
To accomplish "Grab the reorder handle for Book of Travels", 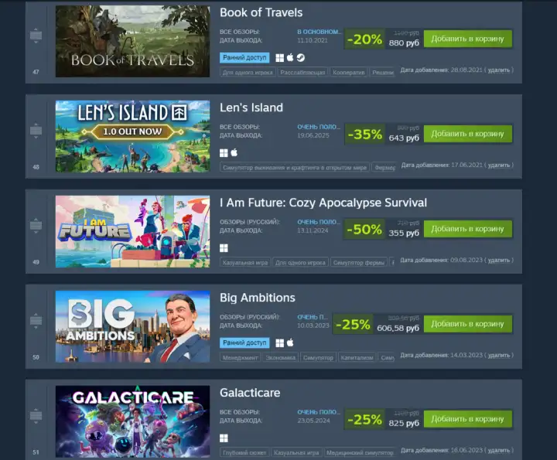I will (x=36, y=36).
